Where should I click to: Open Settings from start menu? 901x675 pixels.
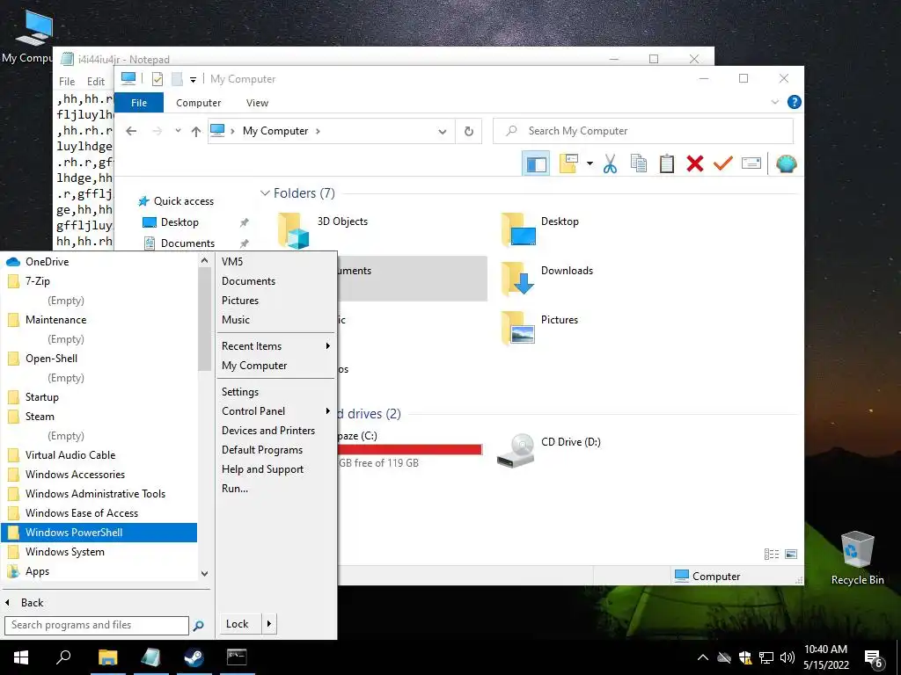coord(276,392)
